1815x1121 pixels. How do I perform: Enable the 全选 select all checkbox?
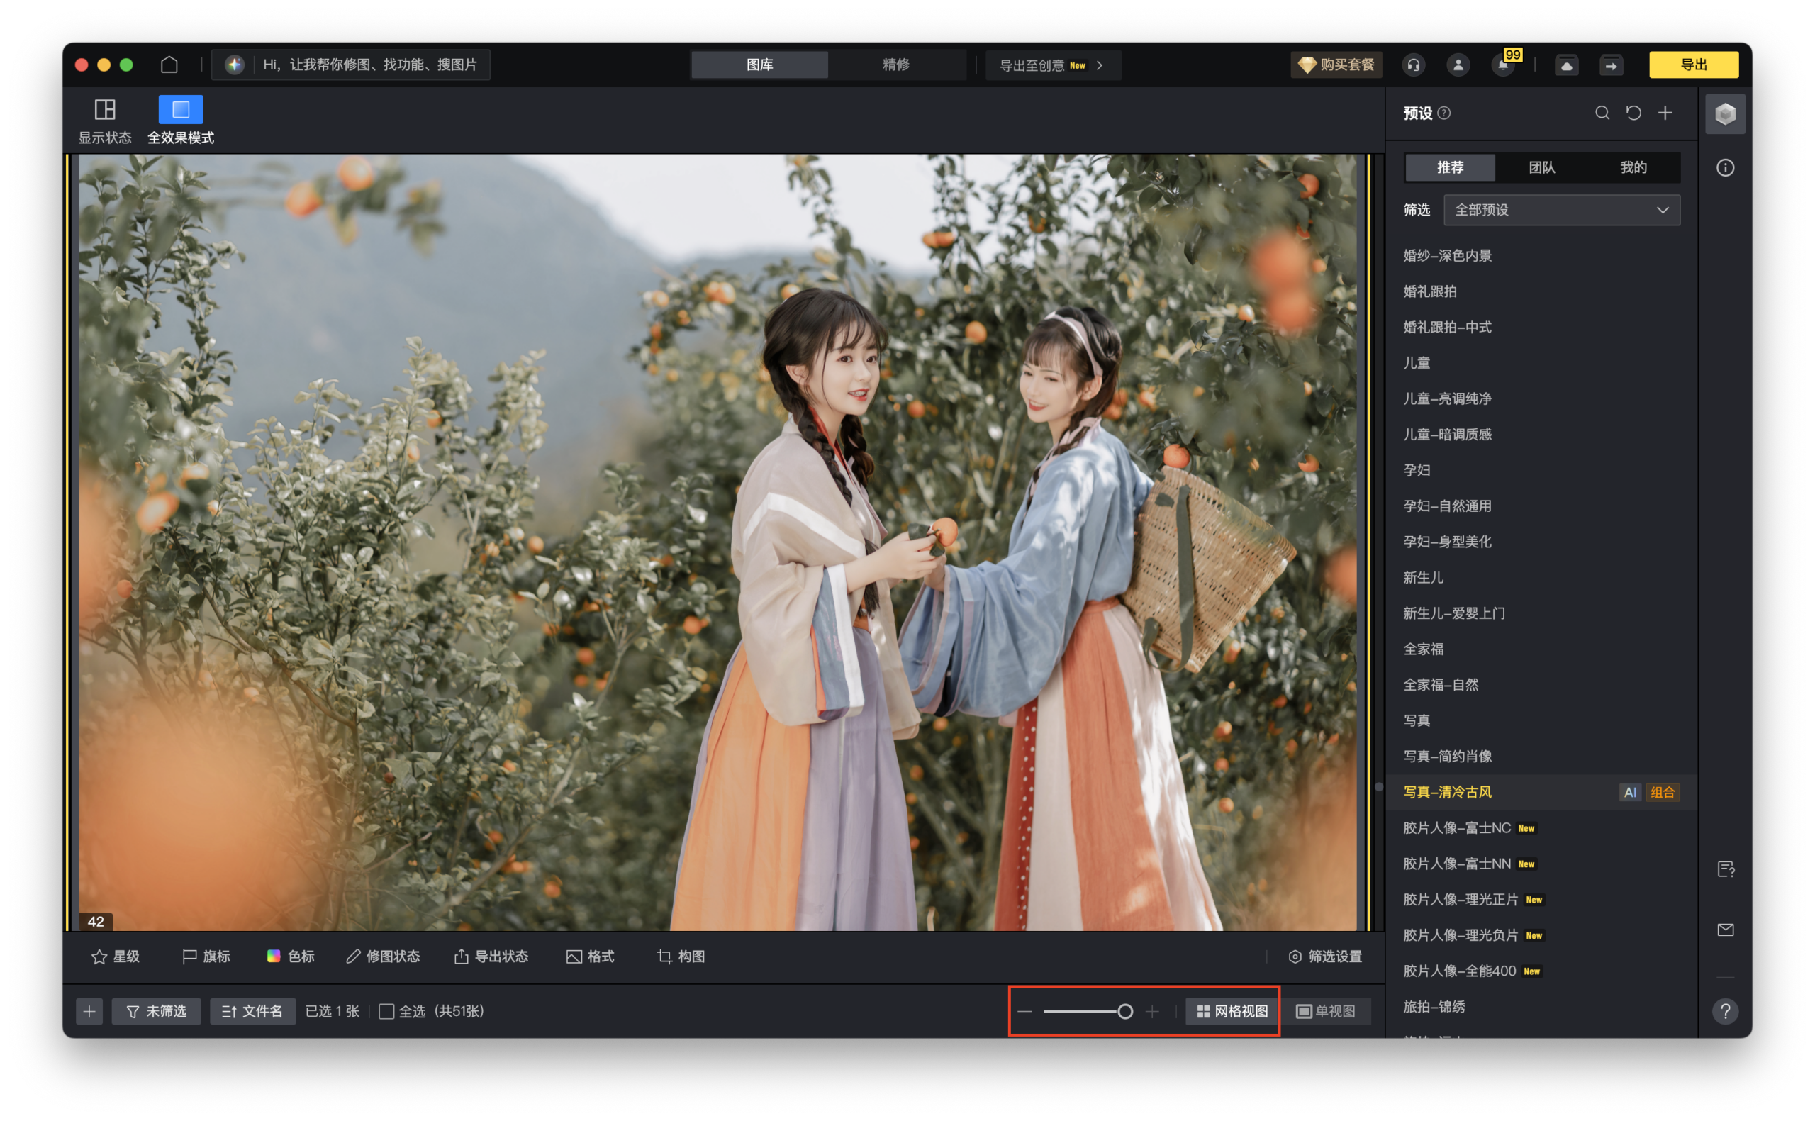click(x=387, y=1010)
